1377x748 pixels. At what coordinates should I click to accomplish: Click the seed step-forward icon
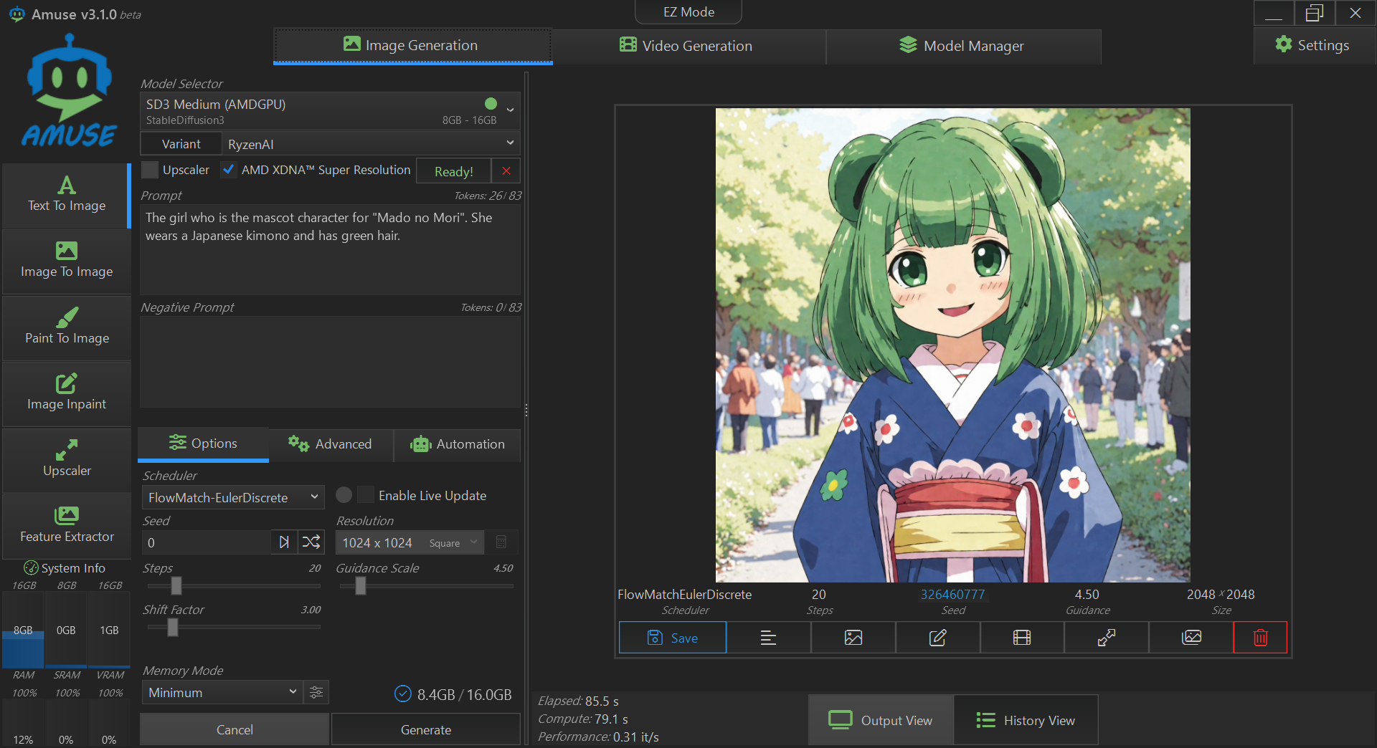(x=284, y=542)
